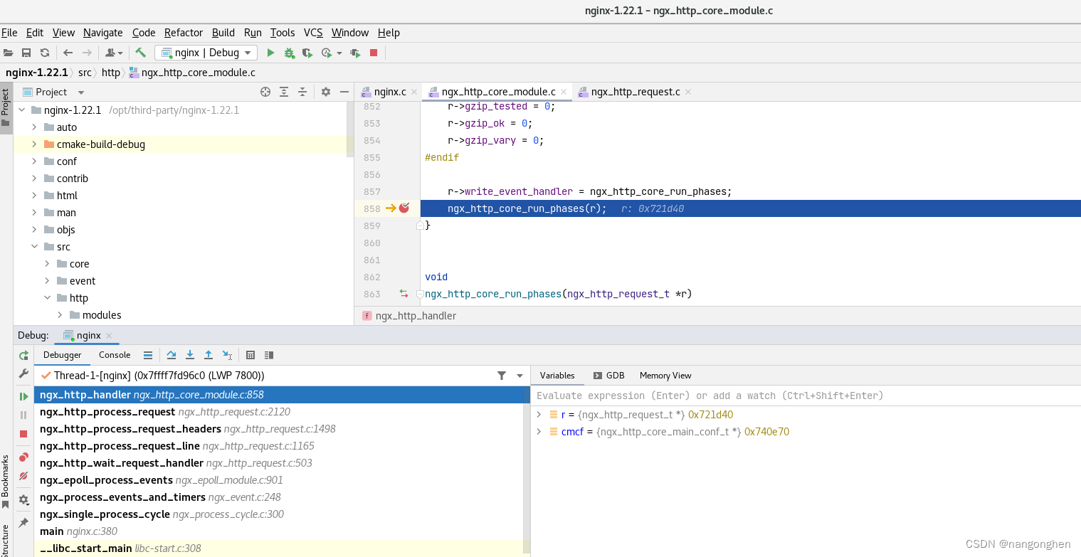Click the Resume Program icon
The height and width of the screenshot is (557, 1081).
[x=23, y=396]
